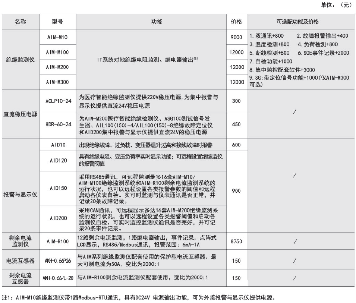Select the AID150 model cell
This screenshot has height=303, width=356.
pos(58,188)
